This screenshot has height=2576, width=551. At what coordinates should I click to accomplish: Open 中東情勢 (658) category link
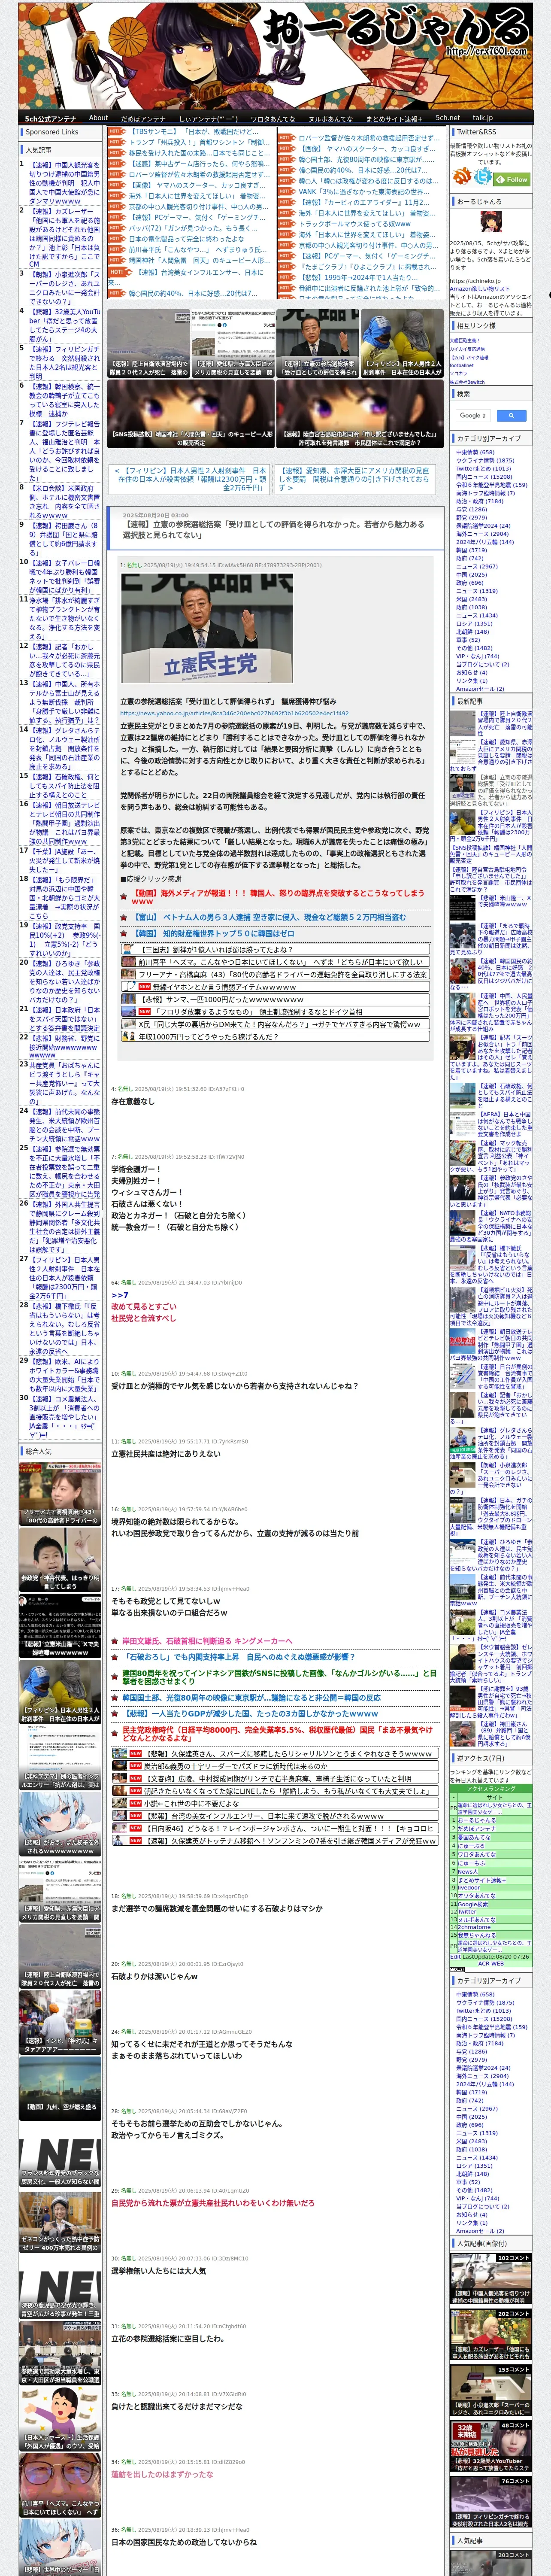coord(475,452)
